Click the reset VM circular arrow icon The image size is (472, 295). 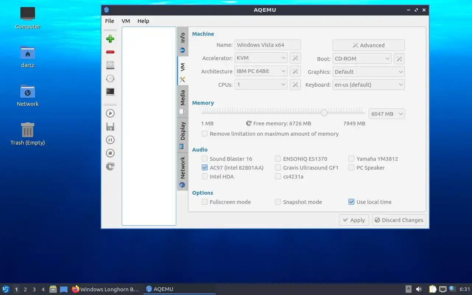click(110, 166)
